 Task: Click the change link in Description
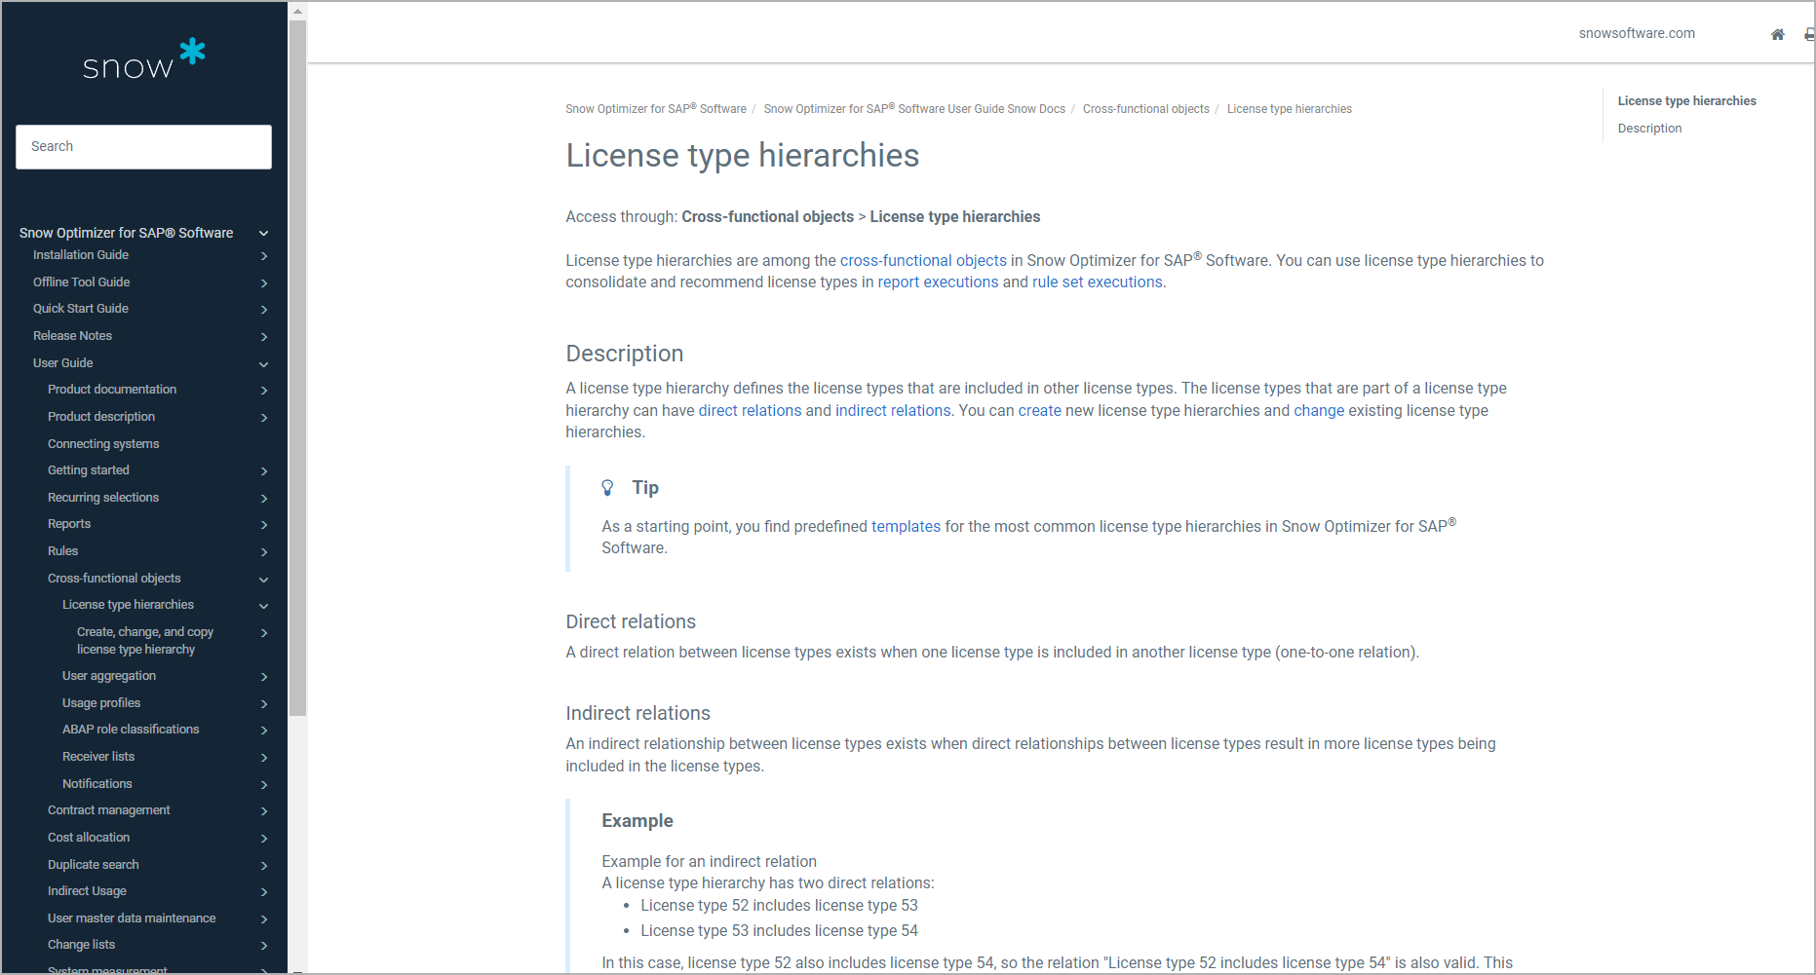point(1319,411)
